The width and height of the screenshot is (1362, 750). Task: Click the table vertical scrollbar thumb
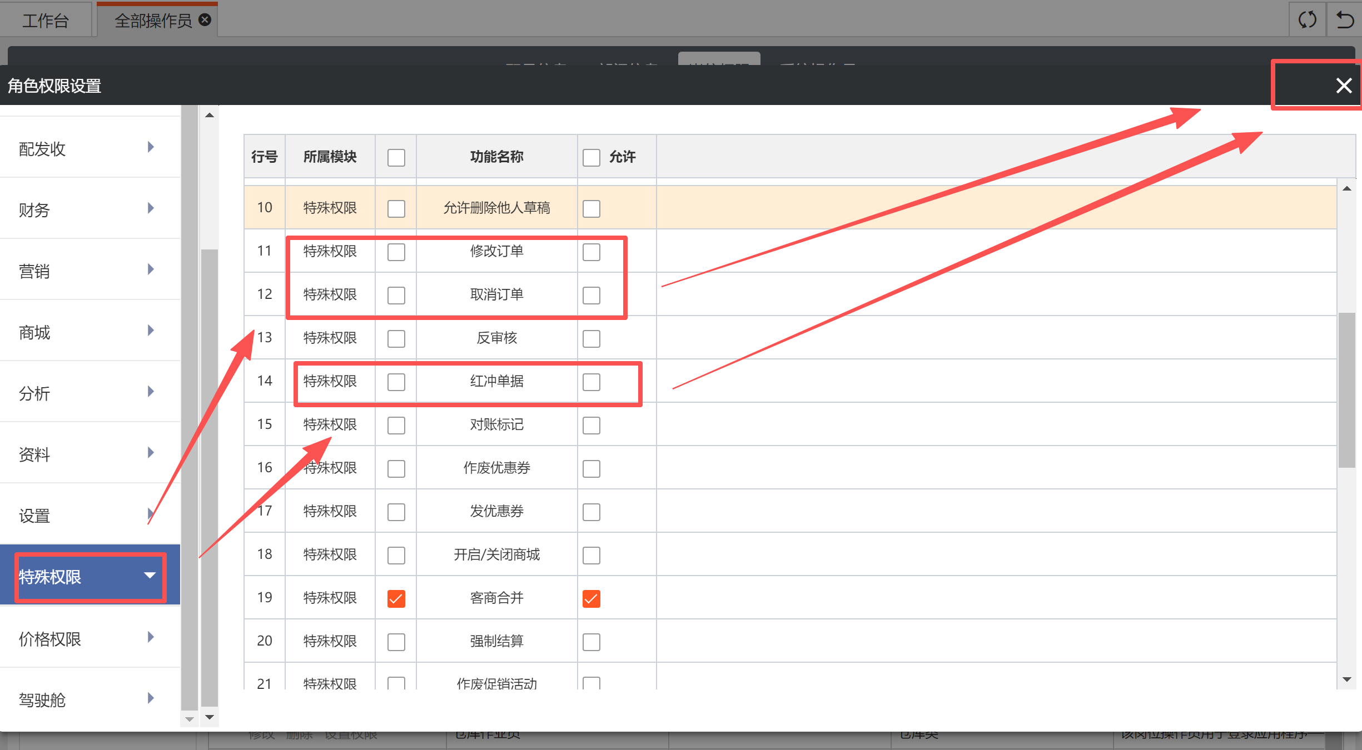pos(1346,390)
